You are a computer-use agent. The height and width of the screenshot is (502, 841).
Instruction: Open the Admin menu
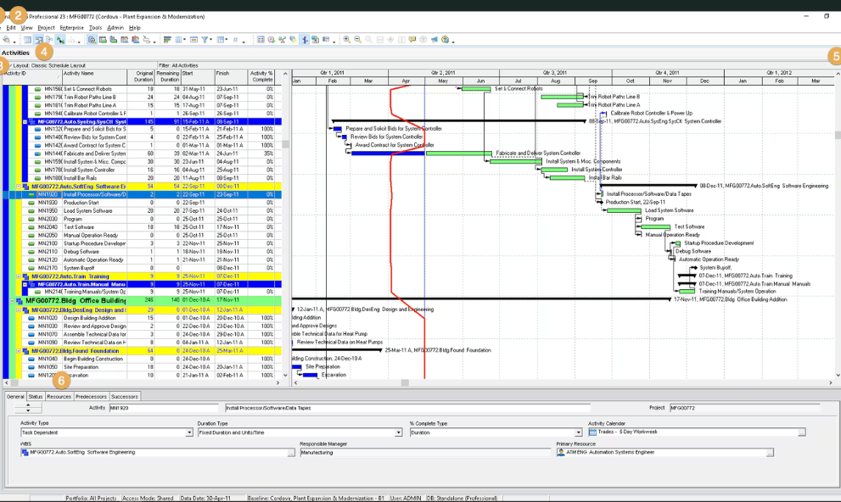click(x=115, y=27)
